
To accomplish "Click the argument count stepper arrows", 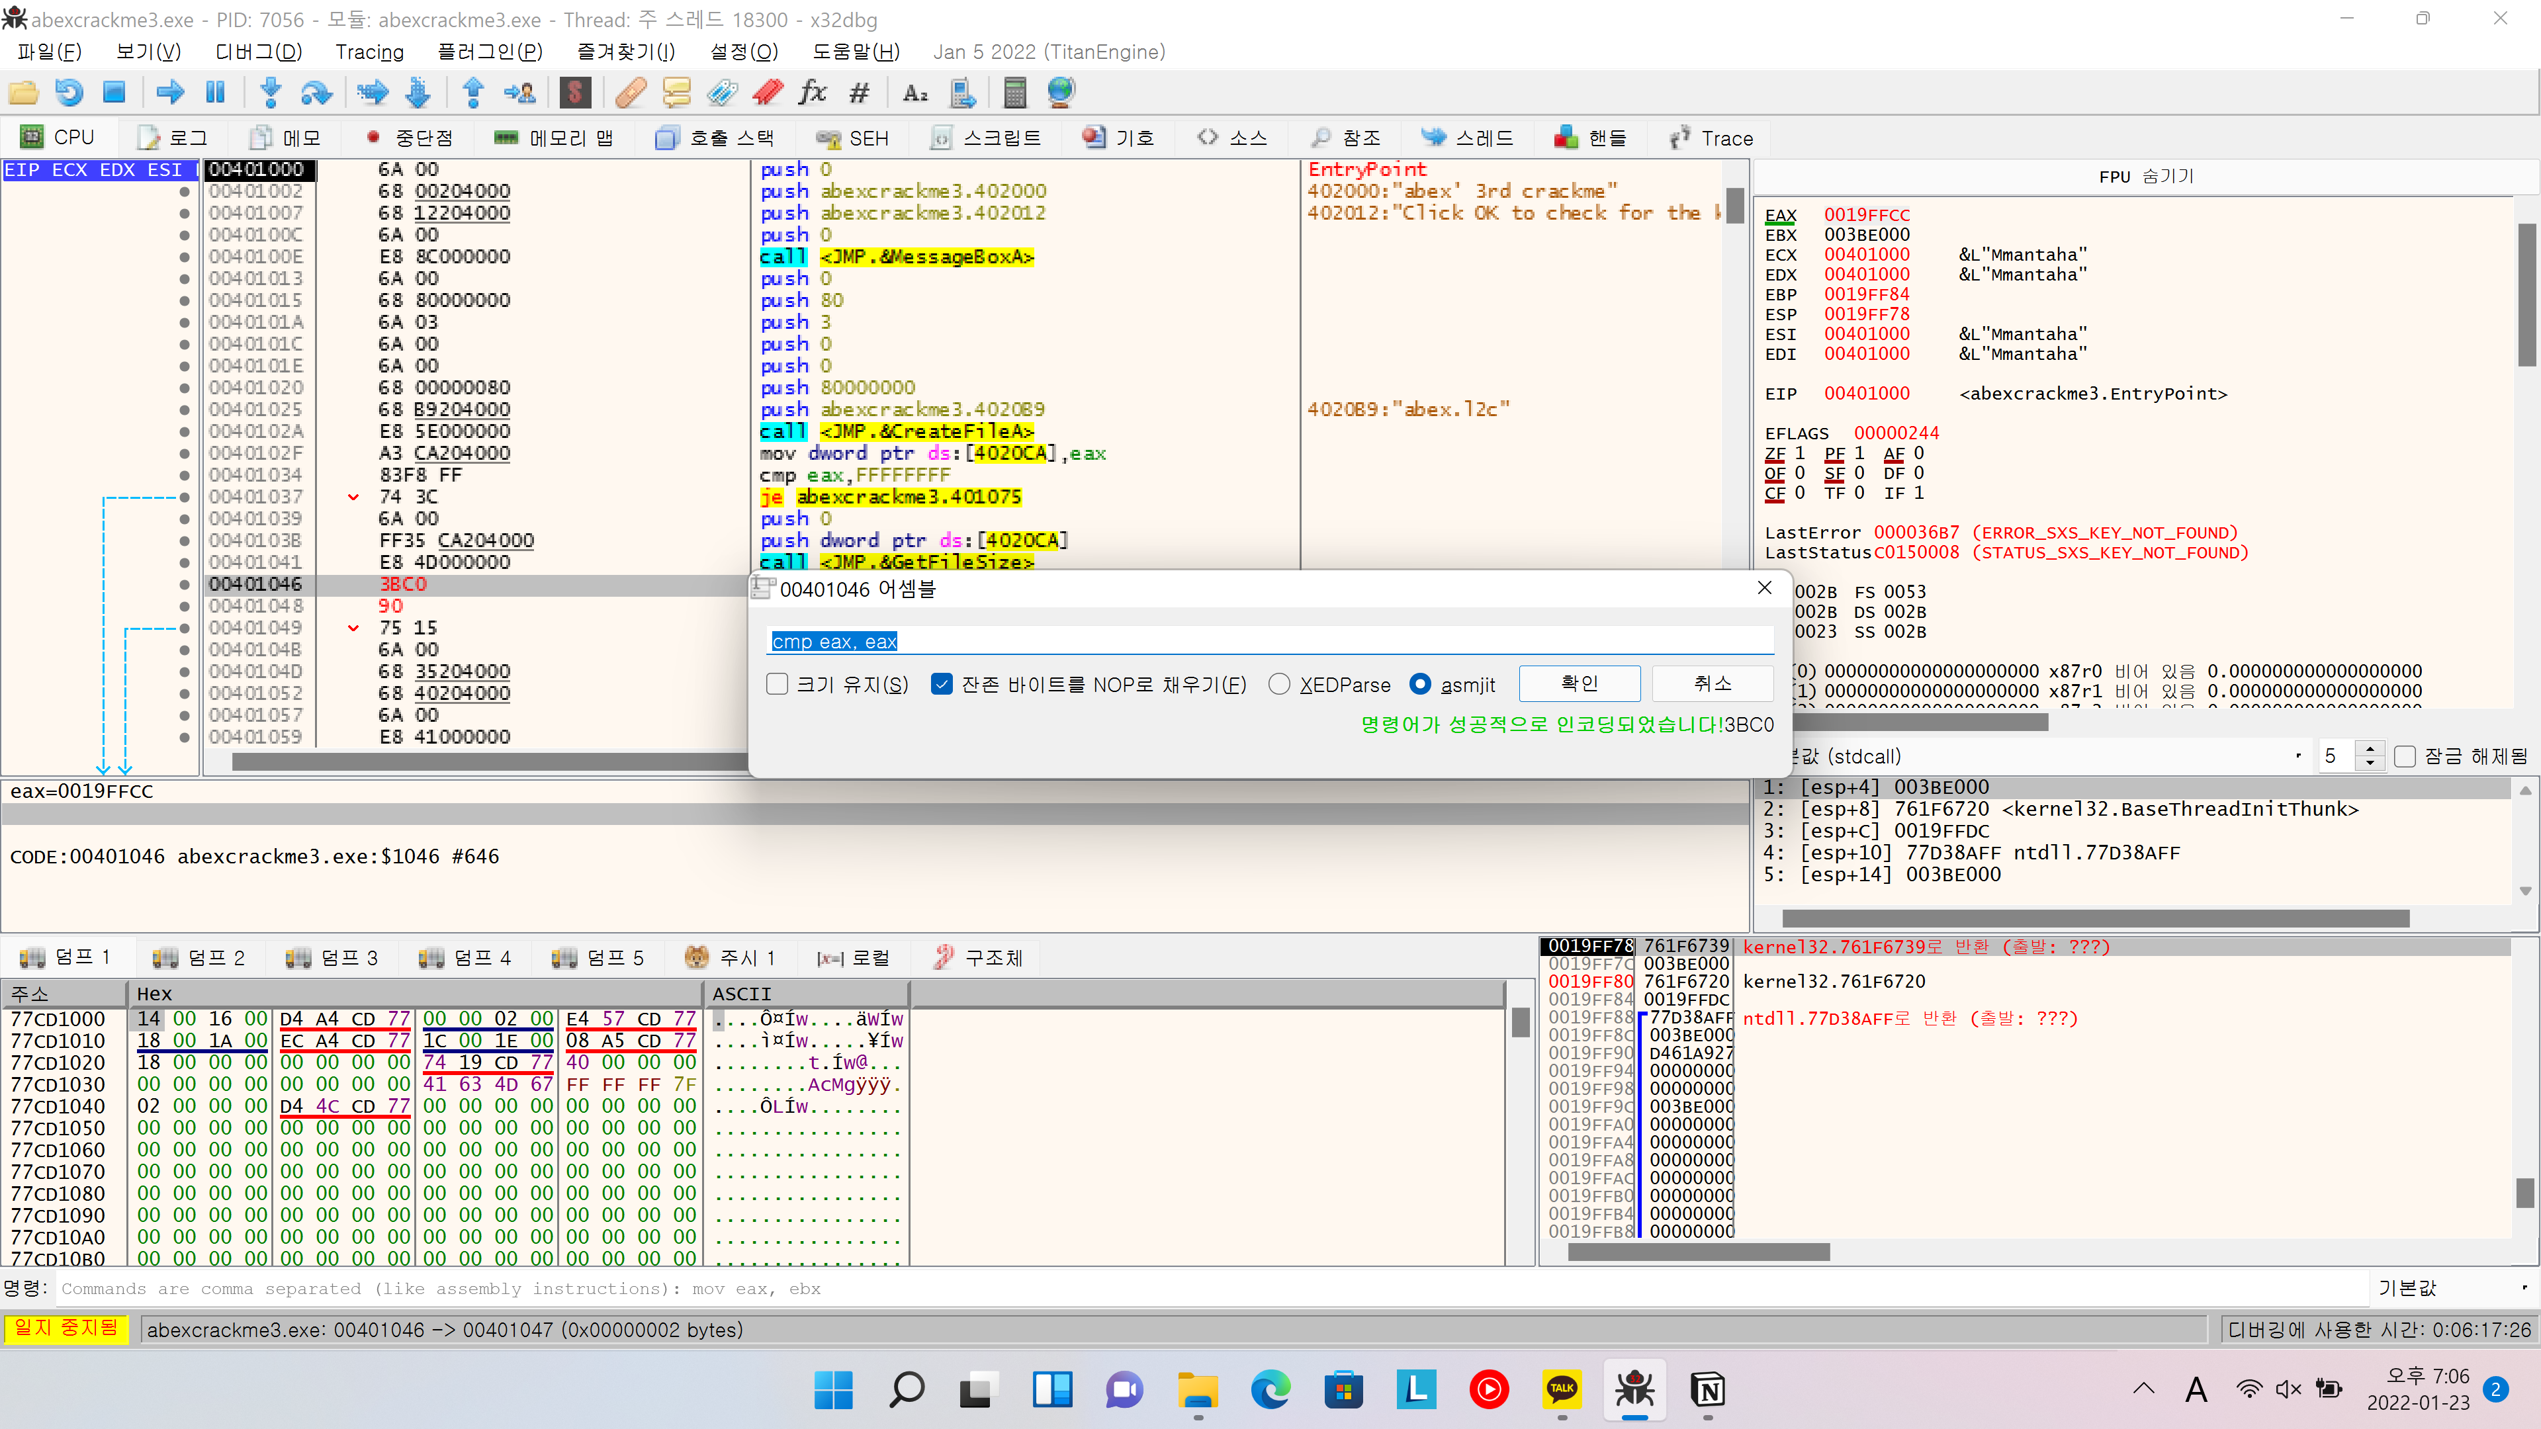I will coord(2370,756).
